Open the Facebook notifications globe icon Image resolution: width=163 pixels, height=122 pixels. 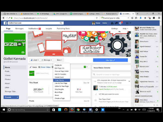click(x=121, y=23)
